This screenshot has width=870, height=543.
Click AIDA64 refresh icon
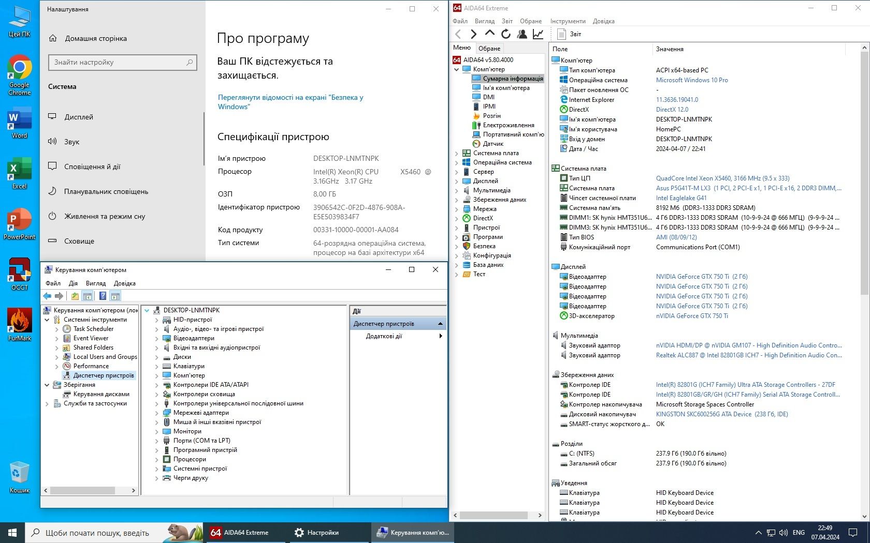(x=506, y=34)
